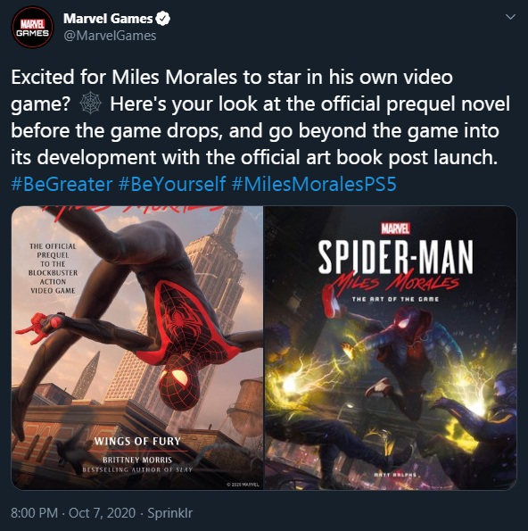The width and height of the screenshot is (528, 531).
Task: Open the #BeGreater hashtag
Action: [62, 185]
